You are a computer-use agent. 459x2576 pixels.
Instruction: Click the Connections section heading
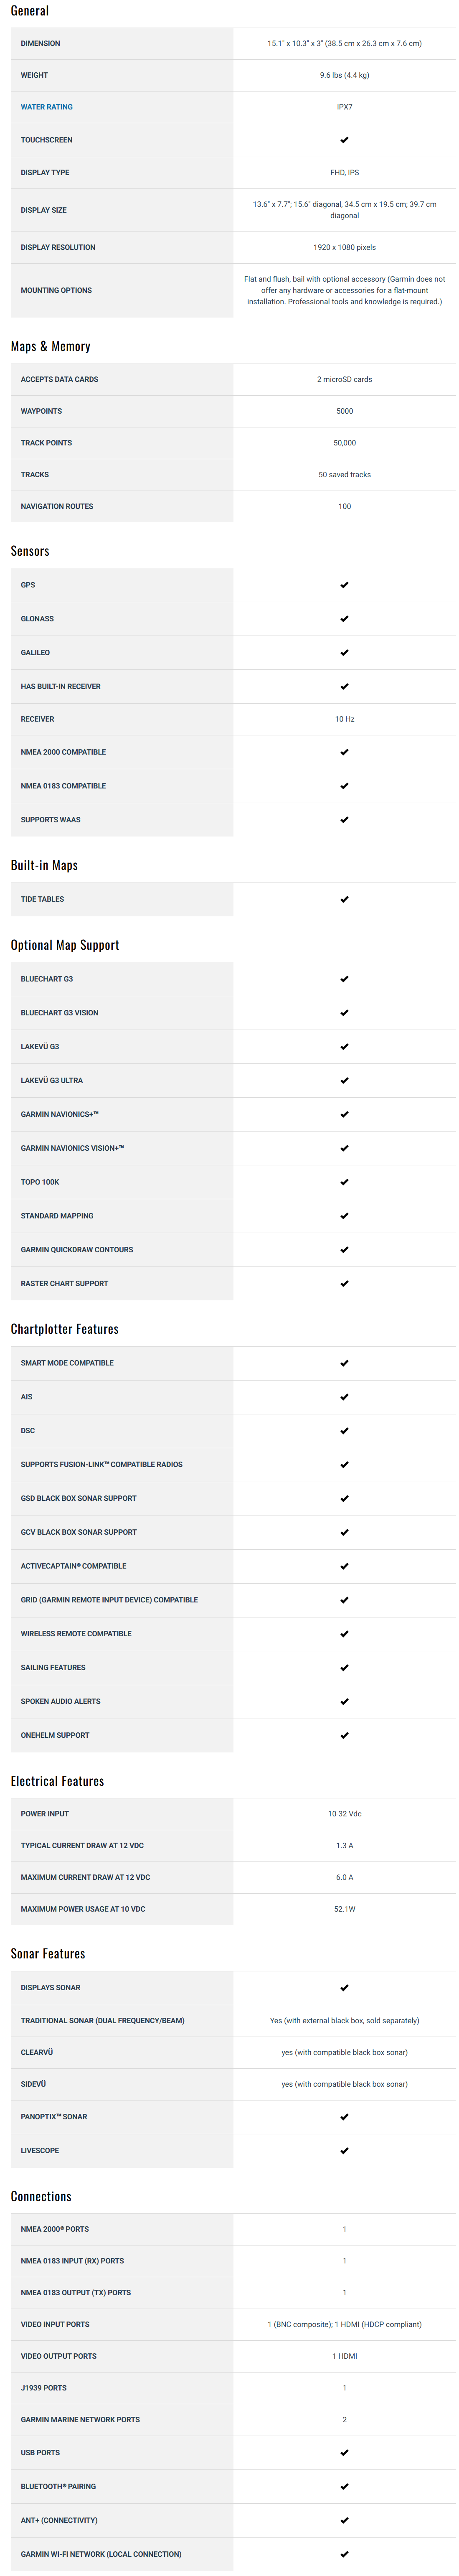(x=41, y=2196)
